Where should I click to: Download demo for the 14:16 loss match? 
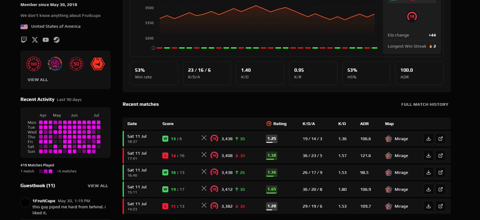(x=428, y=155)
